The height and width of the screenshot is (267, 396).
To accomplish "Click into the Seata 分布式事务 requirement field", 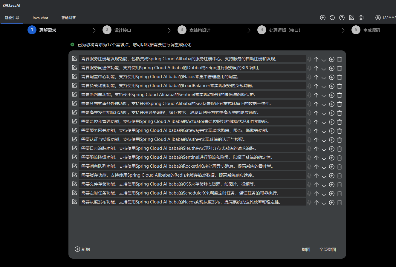I will [192, 104].
